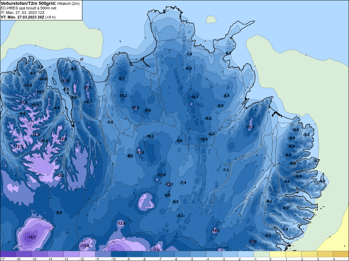Click the title text 'Veðurstofan/T2m 500grid:'

pos(29,3)
